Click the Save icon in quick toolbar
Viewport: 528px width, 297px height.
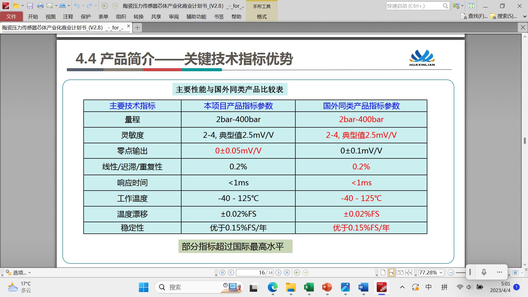click(x=30, y=6)
